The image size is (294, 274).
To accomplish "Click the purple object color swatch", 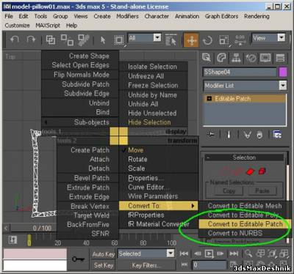I will pos(283,73).
